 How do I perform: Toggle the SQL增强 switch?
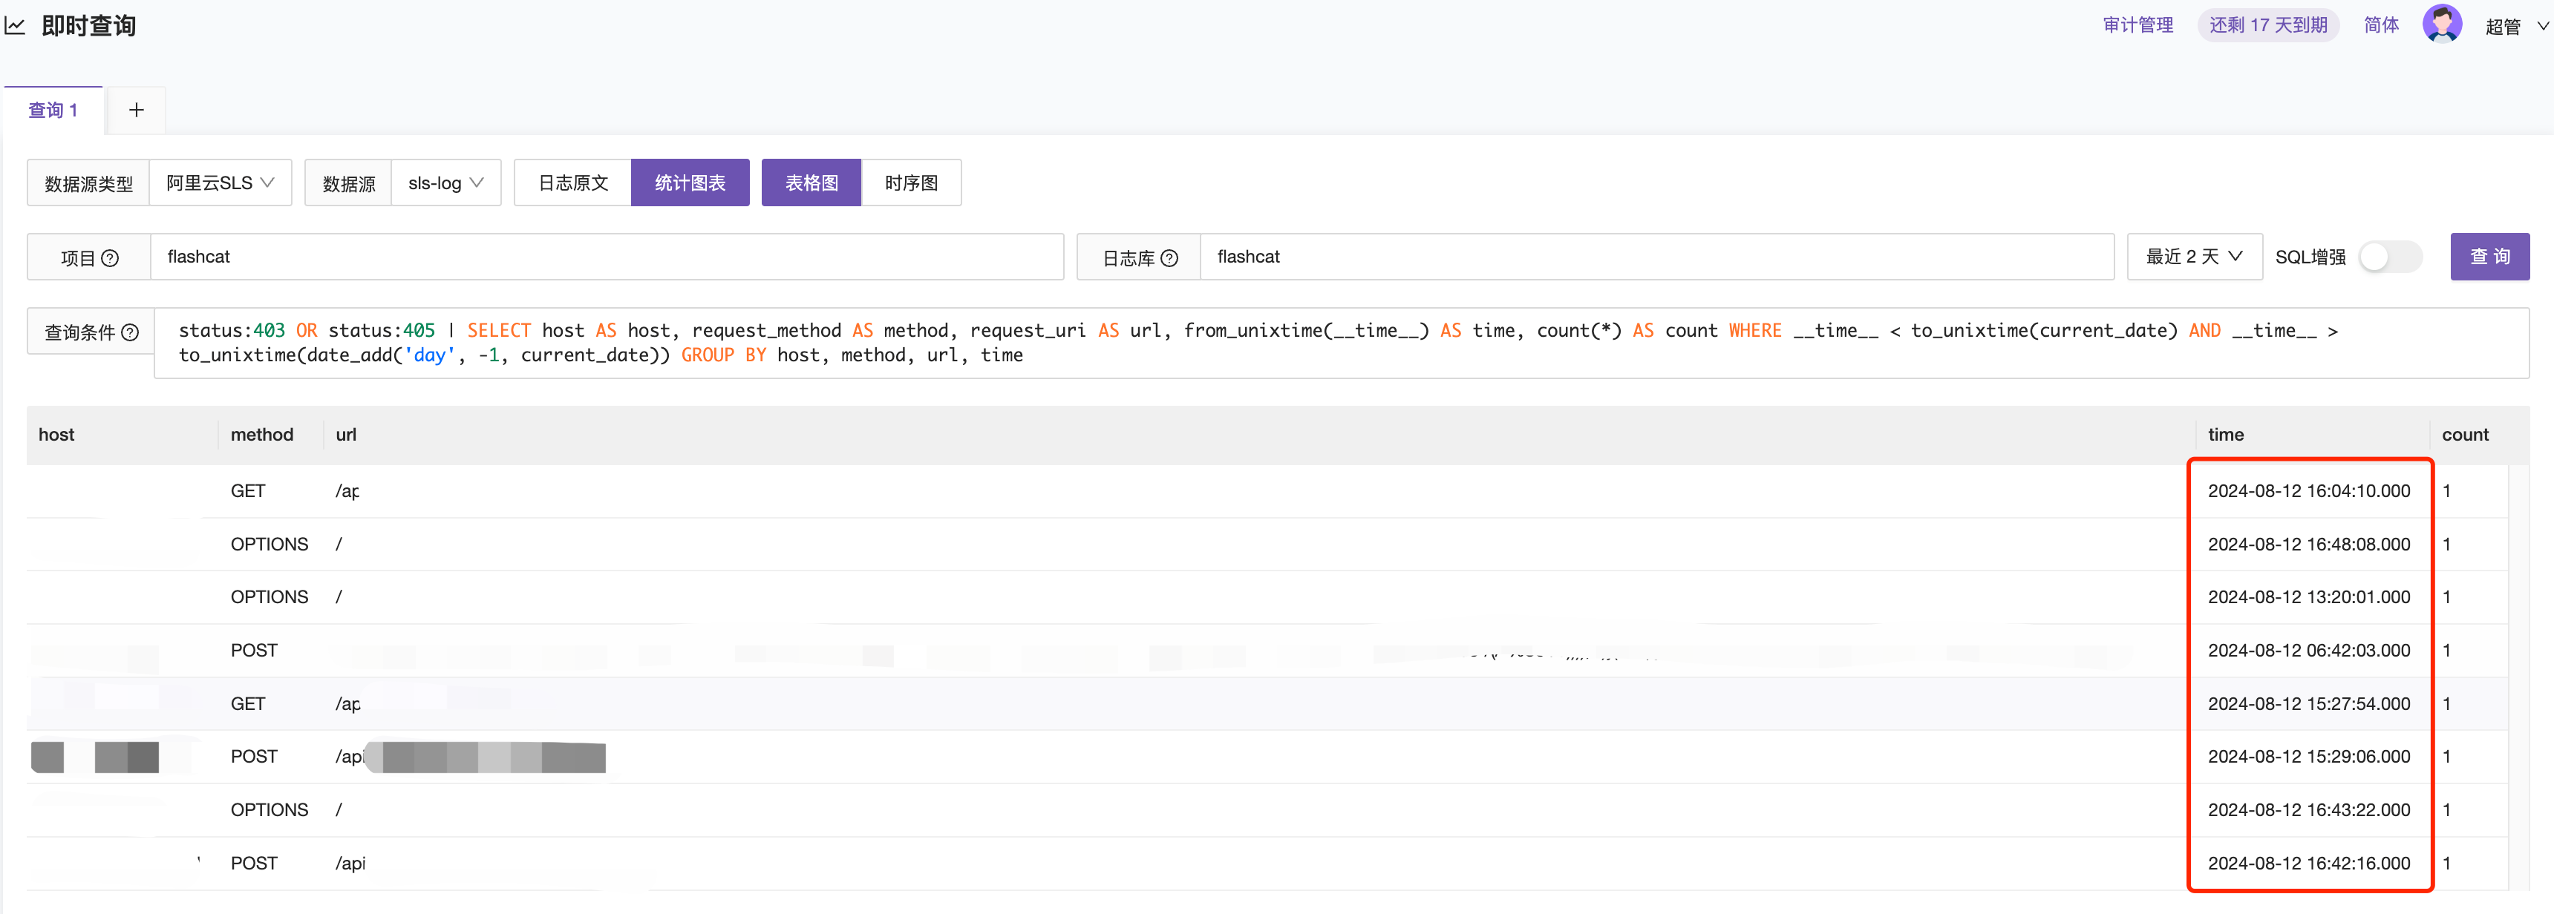2389,257
